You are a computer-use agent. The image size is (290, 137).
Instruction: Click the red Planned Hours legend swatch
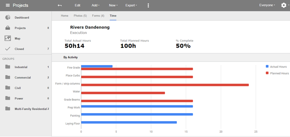[267, 73]
